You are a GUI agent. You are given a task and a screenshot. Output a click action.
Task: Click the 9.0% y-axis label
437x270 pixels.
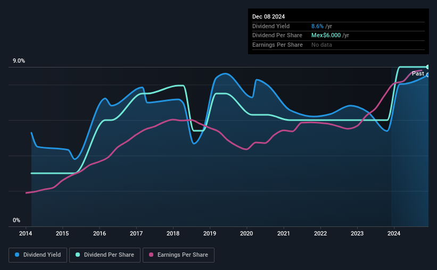(19, 61)
